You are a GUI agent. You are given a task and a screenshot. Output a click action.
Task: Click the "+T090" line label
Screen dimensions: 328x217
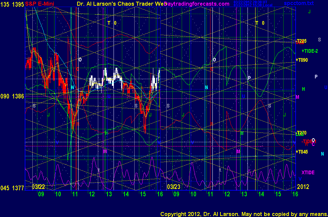(x=302, y=60)
